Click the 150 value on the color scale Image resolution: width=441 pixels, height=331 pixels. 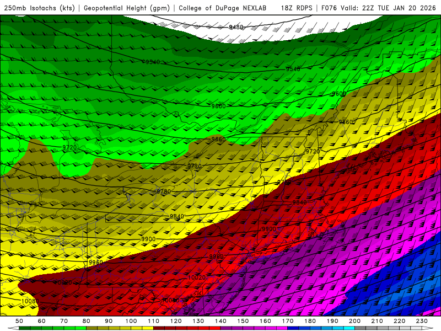[x=243, y=321]
